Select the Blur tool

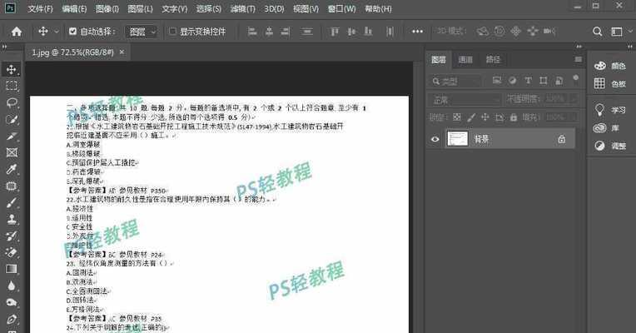[12, 286]
